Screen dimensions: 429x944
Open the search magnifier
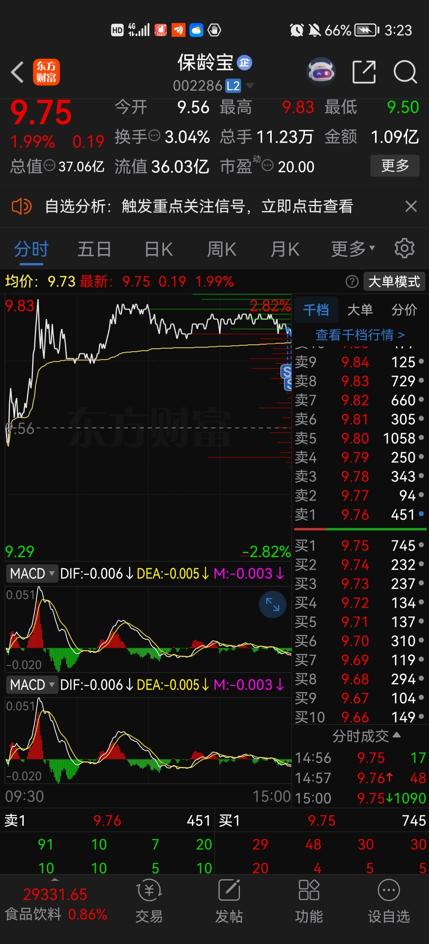pyautogui.click(x=405, y=72)
